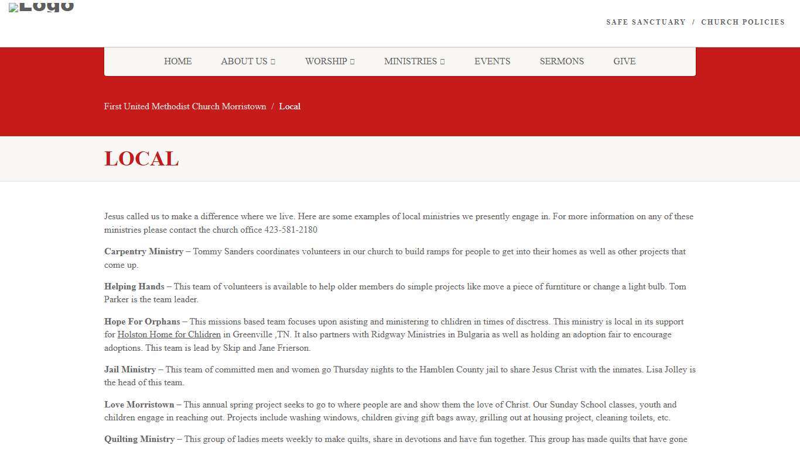Image resolution: width=800 pixels, height=449 pixels.
Task: Click the Helping Hands bold heading
Action: (134, 286)
